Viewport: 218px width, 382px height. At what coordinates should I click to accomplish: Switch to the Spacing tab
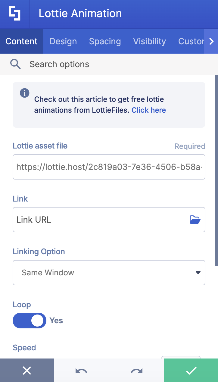(x=105, y=41)
